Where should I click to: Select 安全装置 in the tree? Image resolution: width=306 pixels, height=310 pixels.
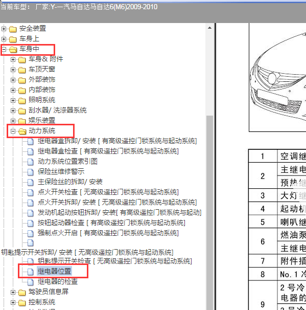(x=33, y=29)
